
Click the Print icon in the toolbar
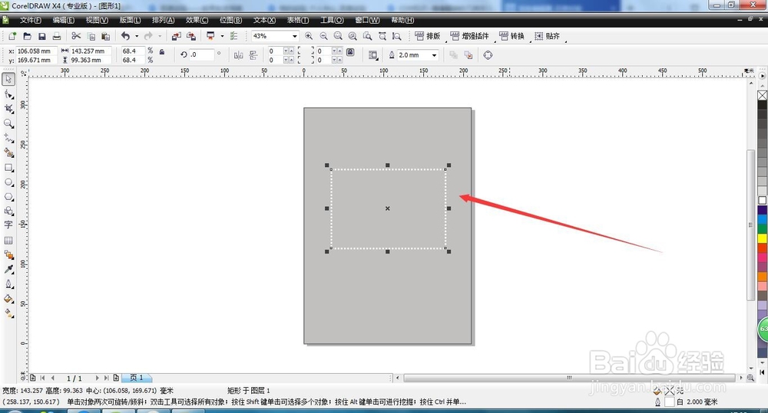57,36
